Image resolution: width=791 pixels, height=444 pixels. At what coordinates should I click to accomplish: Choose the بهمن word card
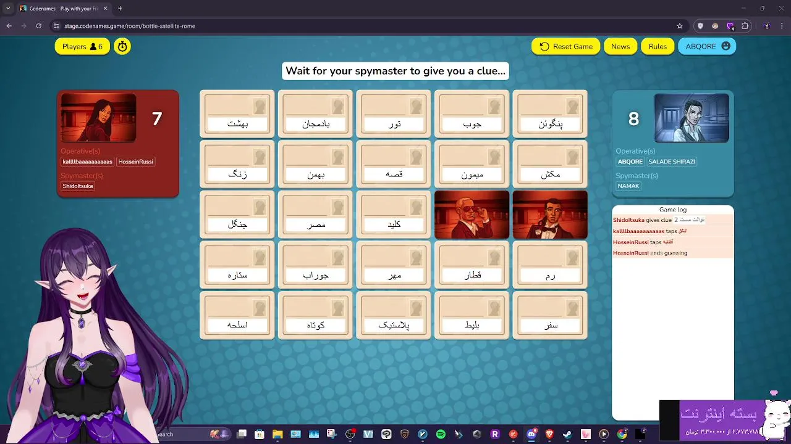pyautogui.click(x=315, y=164)
